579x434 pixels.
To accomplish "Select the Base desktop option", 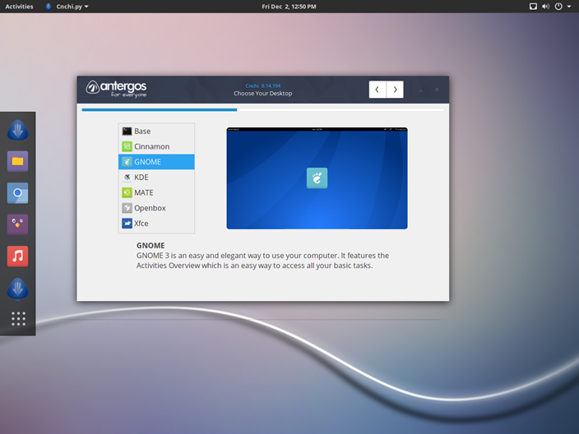I will coord(156,131).
